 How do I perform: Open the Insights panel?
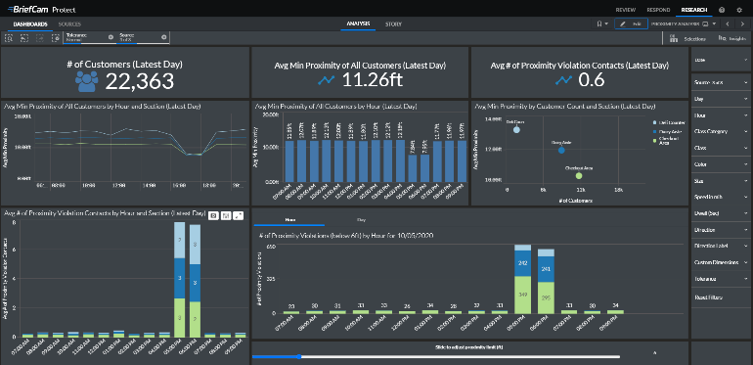pos(731,38)
